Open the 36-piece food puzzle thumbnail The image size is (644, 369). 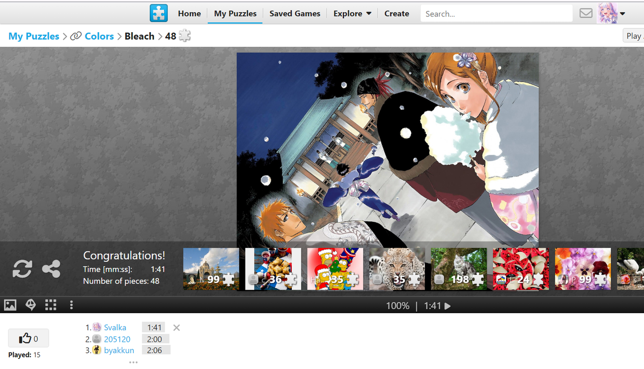273,269
